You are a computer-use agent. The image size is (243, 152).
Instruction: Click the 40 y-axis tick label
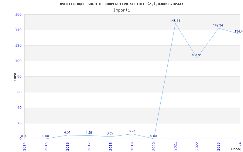tap(19, 108)
